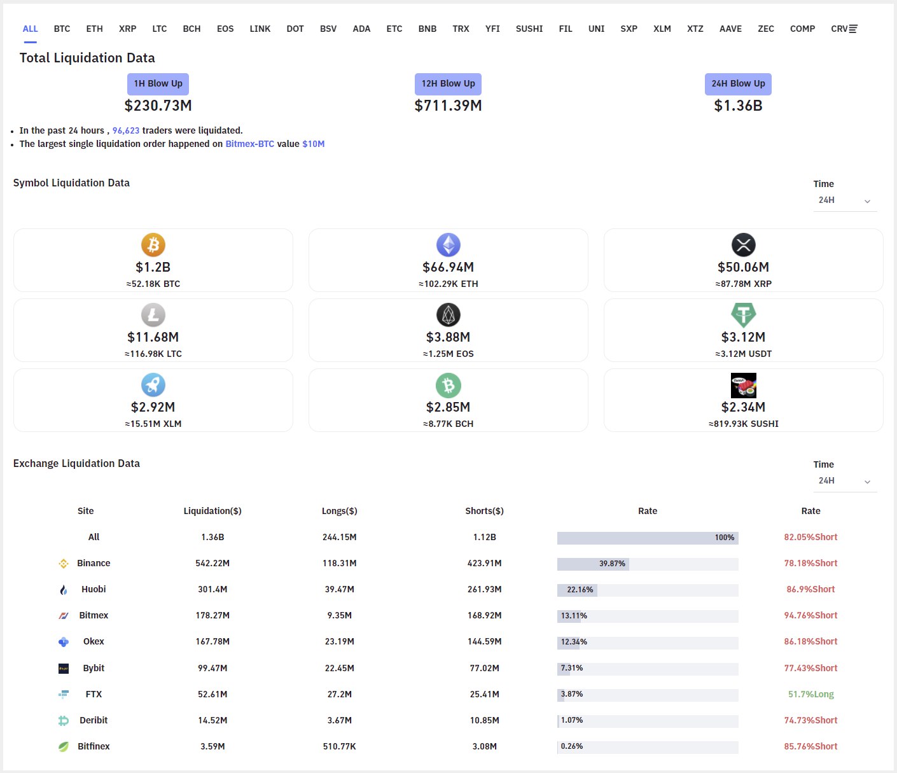The height and width of the screenshot is (773, 897).
Task: Open the XRP tab
Action: [x=128, y=29]
